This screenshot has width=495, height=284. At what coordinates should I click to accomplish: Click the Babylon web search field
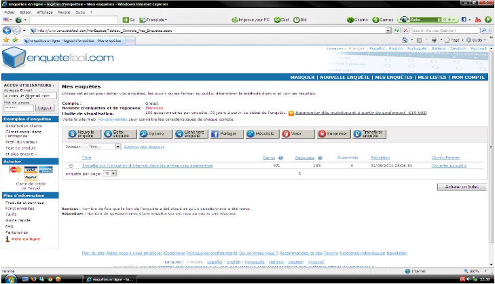click(x=445, y=31)
